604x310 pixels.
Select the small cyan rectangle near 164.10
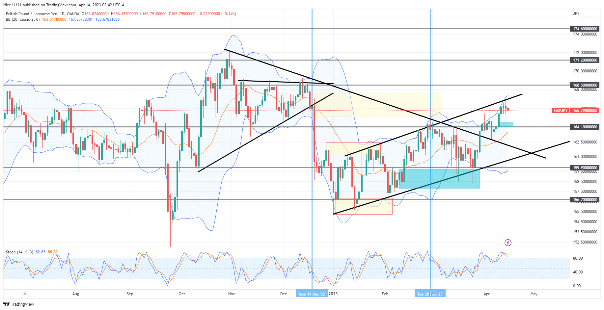506,124
